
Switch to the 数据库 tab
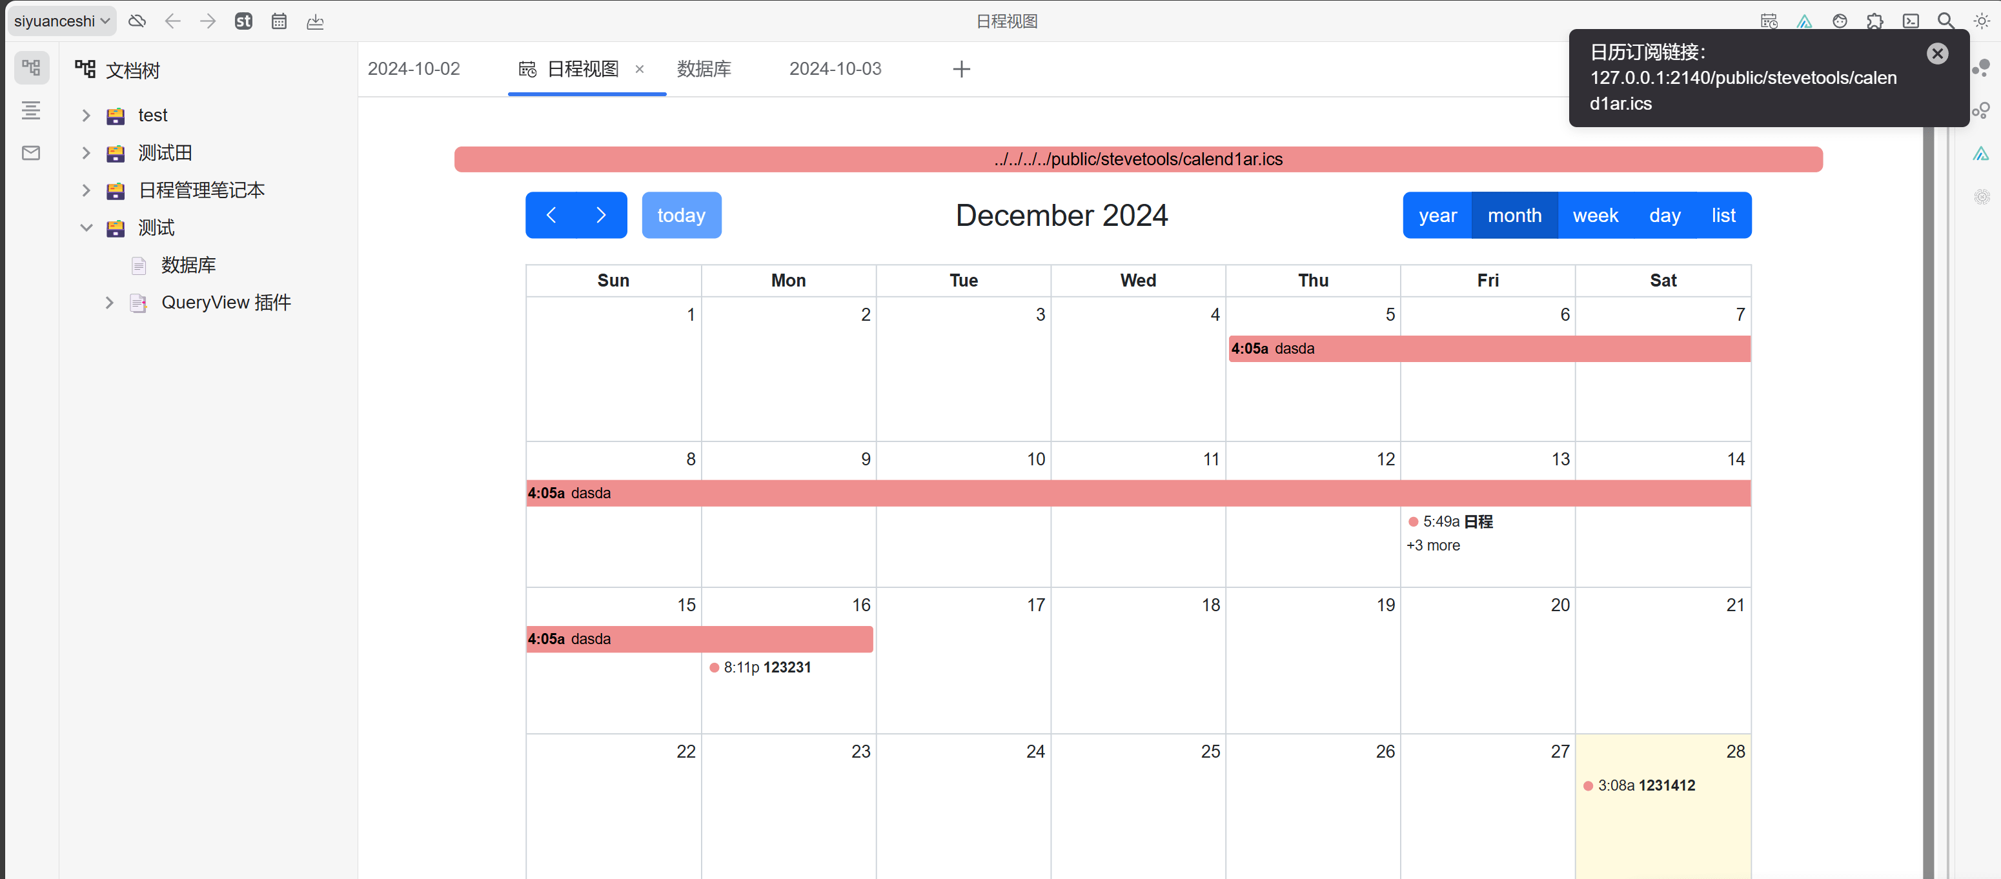pos(703,68)
